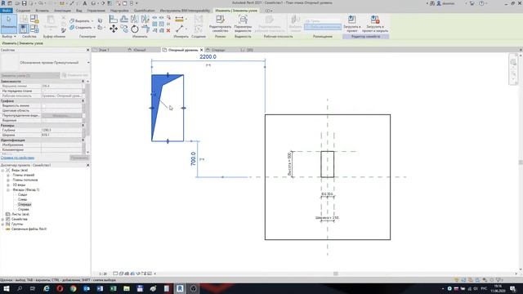The width and height of the screenshot is (523, 294).
Task: Open the type selector dropdown in Properties
Action: tap(88, 63)
